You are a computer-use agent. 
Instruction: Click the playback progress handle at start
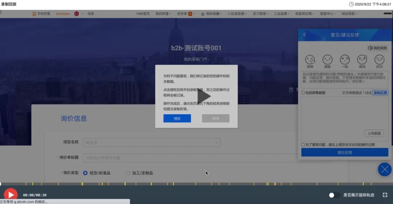click(0, 184)
